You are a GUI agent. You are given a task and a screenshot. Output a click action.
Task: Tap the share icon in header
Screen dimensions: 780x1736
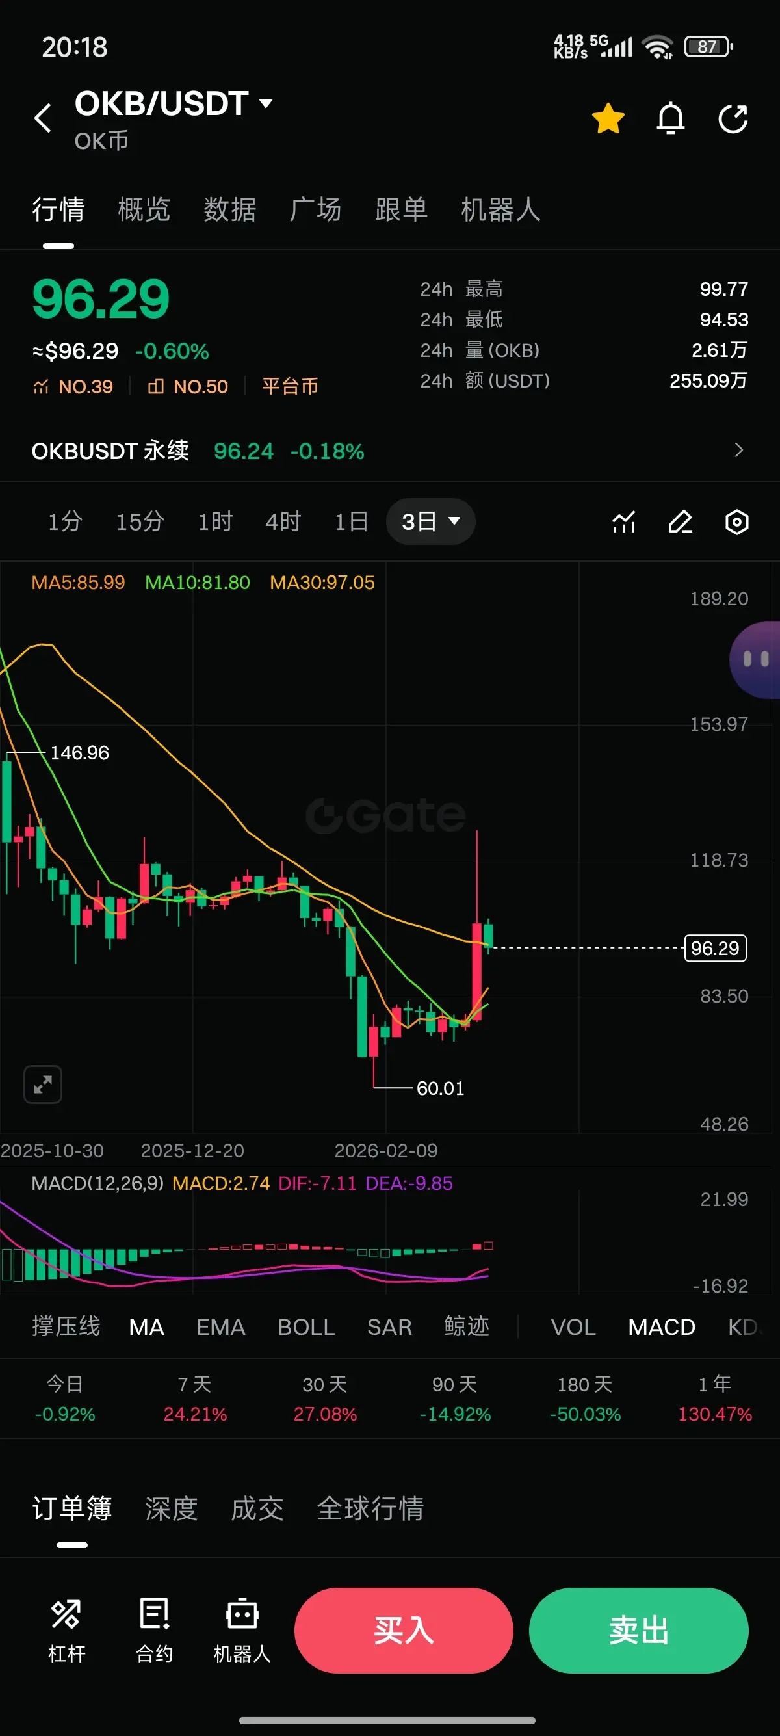733,118
